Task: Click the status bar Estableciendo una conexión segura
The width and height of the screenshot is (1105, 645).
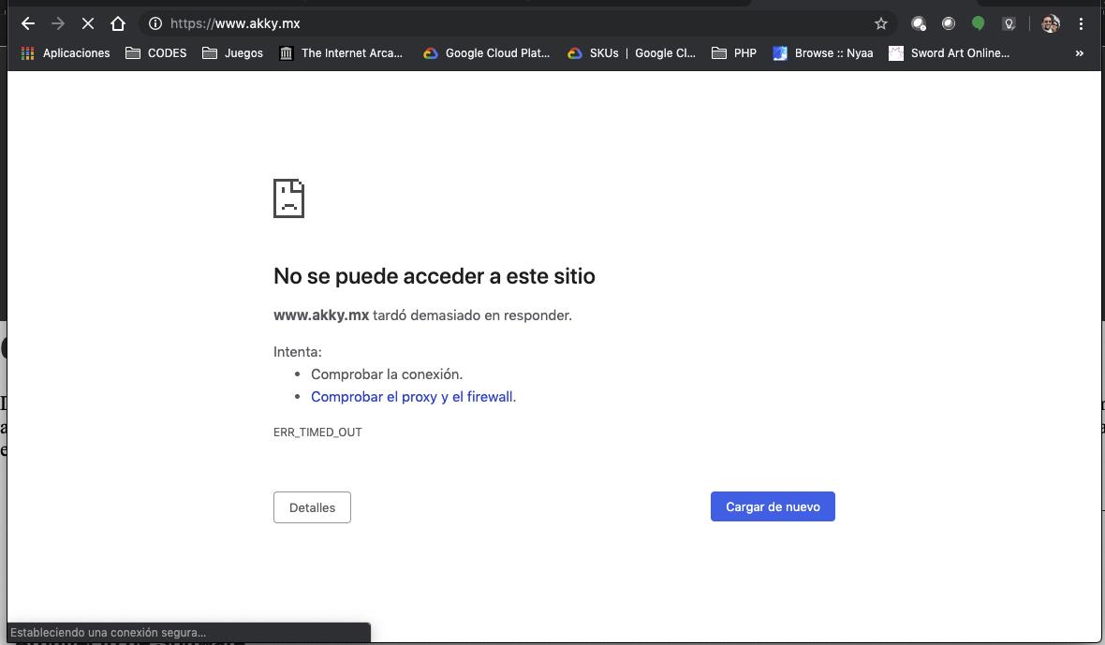Action: coord(189,632)
